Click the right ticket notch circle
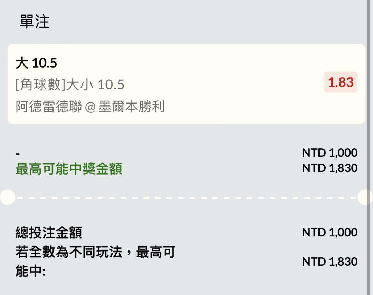Screen dimensions: 373x295 365,197
